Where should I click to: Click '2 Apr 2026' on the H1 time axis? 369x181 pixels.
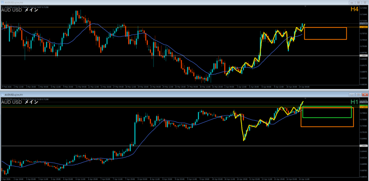[5, 179]
